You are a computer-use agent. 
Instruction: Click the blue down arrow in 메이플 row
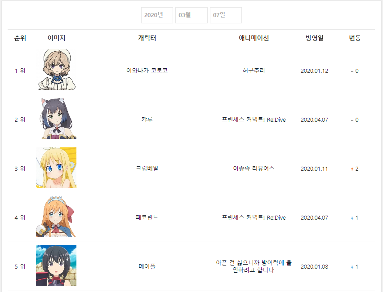coord(352,267)
